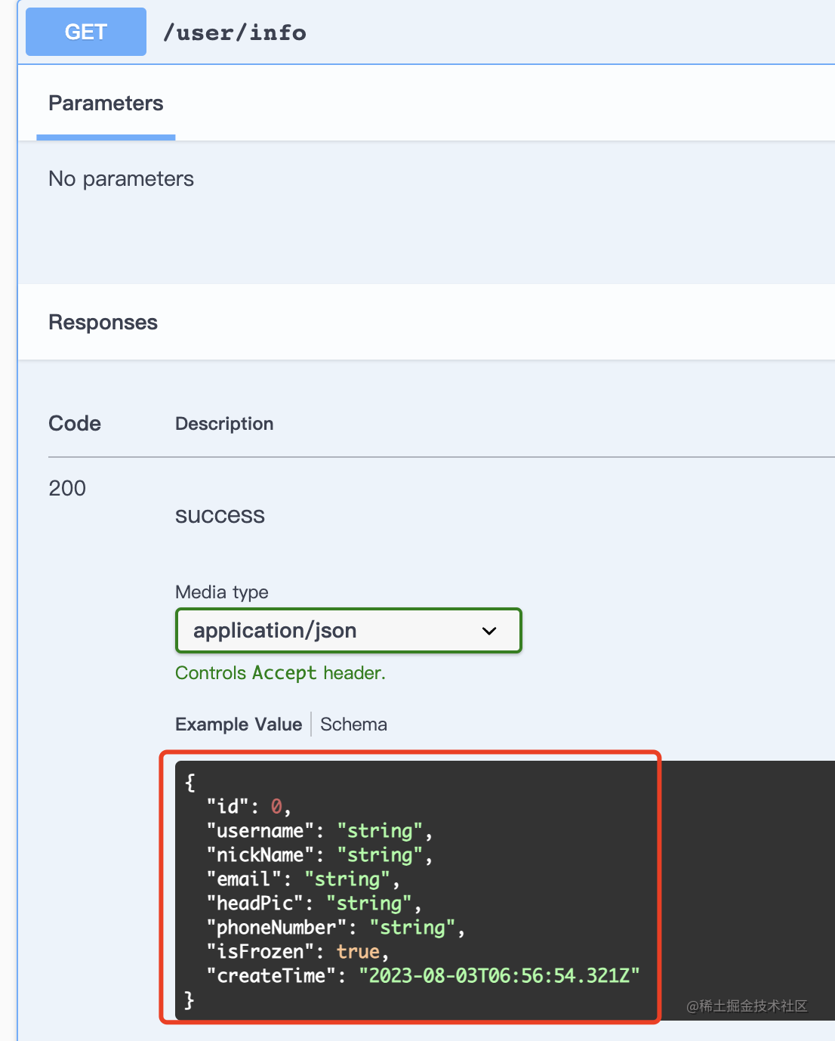Image resolution: width=835 pixels, height=1041 pixels.
Task: Click the Description column header
Action: (224, 424)
